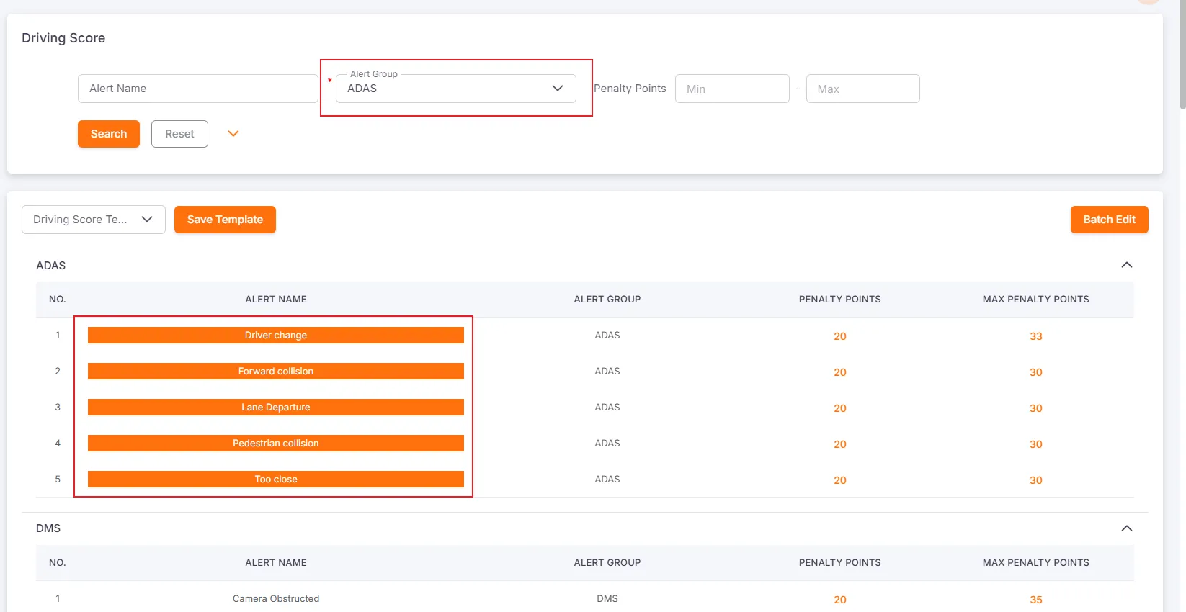1186x612 pixels.
Task: Click the Alert Name input field
Action: pos(197,89)
